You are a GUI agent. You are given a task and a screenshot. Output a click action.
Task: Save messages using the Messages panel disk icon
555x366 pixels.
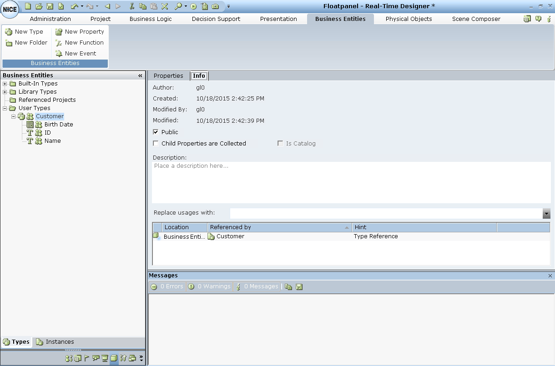pyautogui.click(x=299, y=287)
